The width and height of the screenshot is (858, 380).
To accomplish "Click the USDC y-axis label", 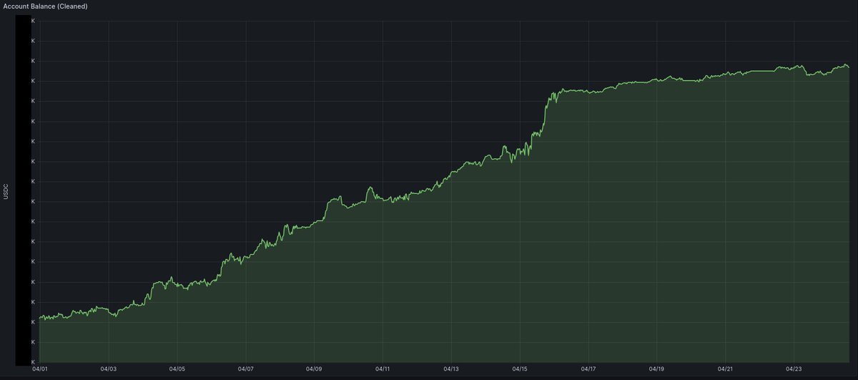I will [6, 191].
